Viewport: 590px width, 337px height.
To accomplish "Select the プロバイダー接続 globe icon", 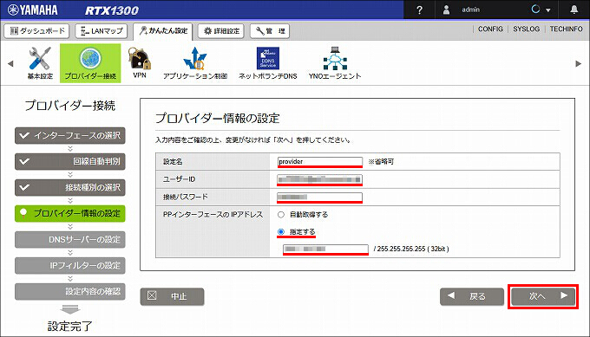I will [x=90, y=62].
